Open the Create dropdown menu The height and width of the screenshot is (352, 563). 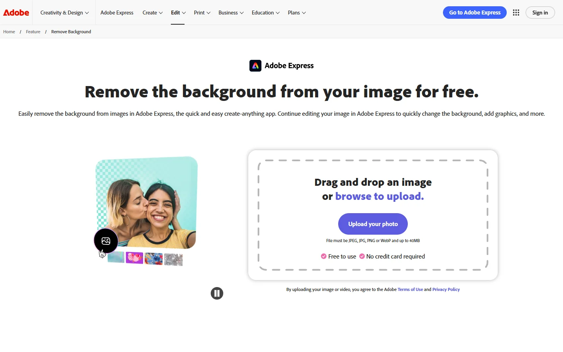(x=152, y=12)
